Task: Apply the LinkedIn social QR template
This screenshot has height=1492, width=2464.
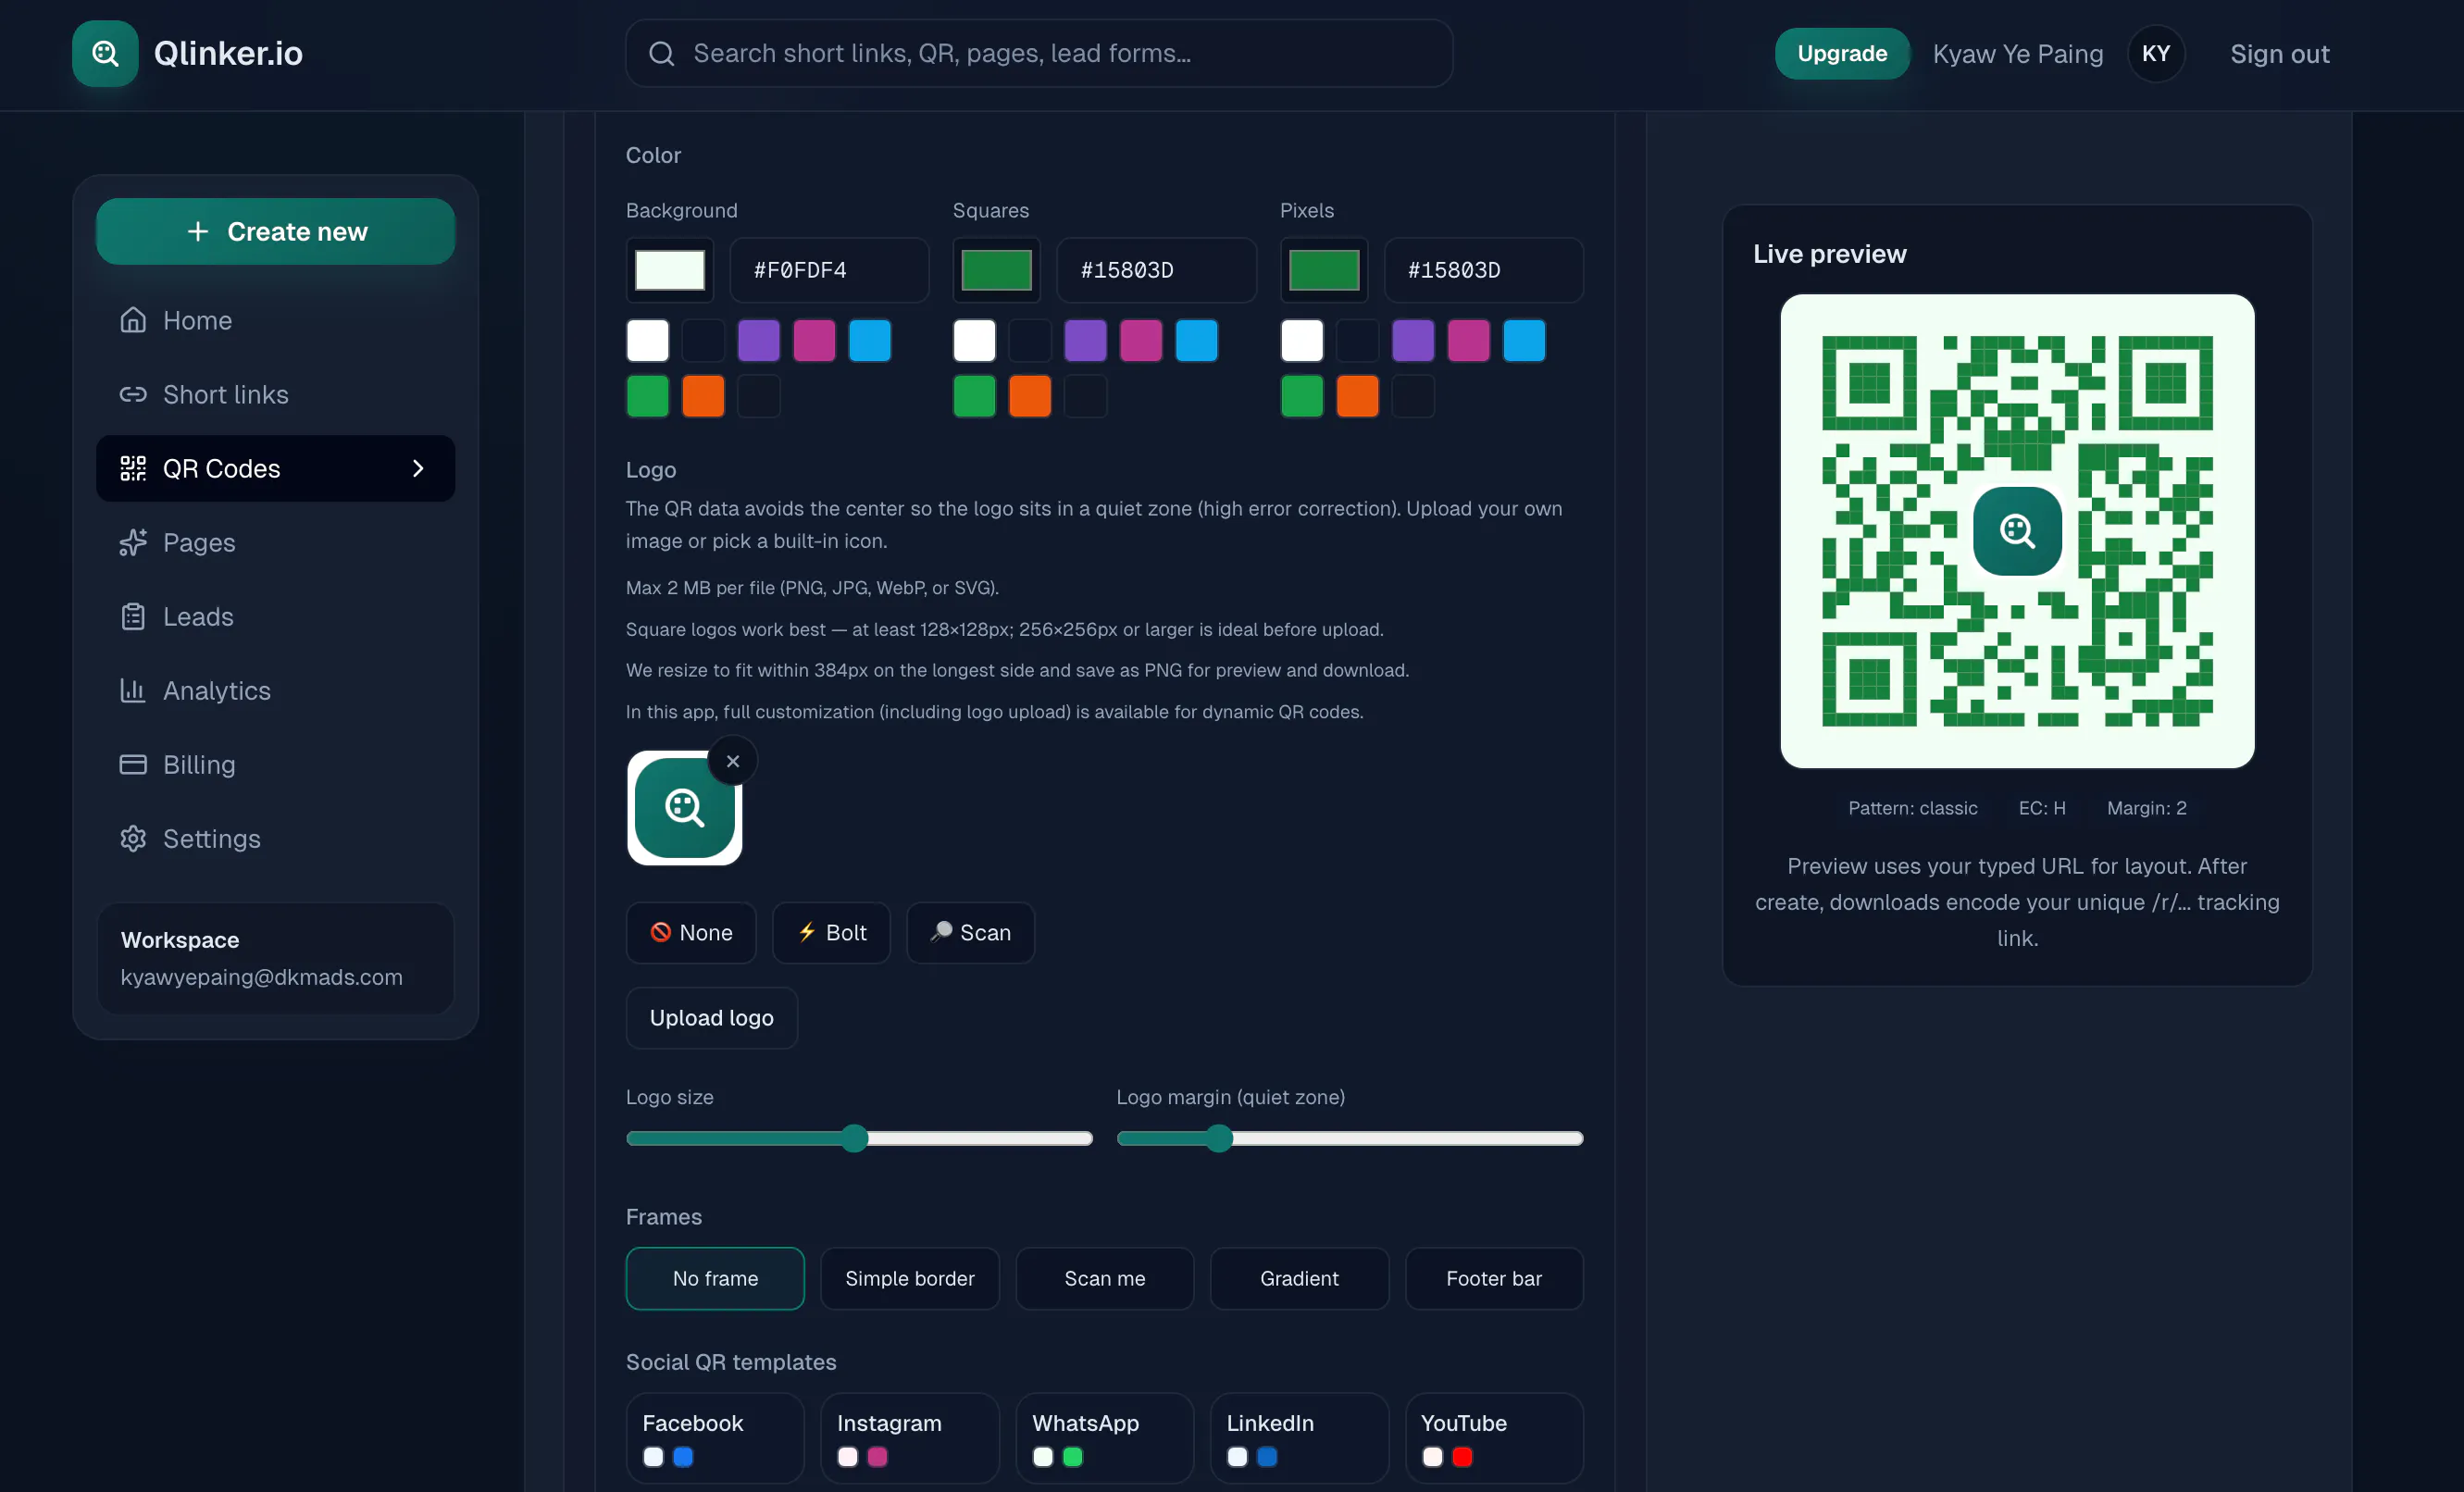Action: click(x=1299, y=1438)
